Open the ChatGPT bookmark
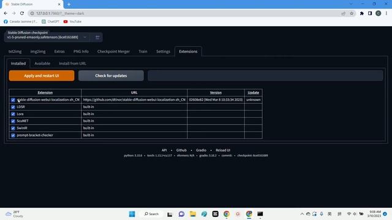 point(50,21)
